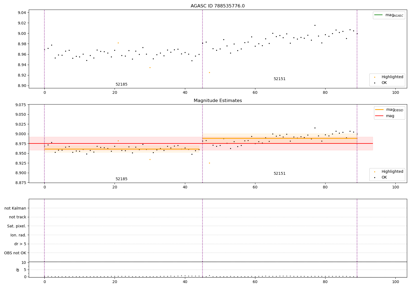
Task: Click the 'Sat. pixel.' axis label
Action: [17, 226]
